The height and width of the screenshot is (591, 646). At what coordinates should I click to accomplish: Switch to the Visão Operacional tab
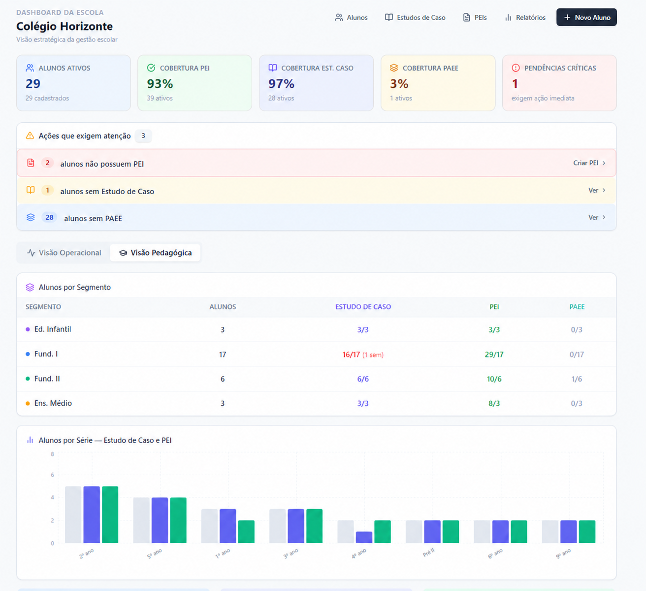(x=64, y=253)
